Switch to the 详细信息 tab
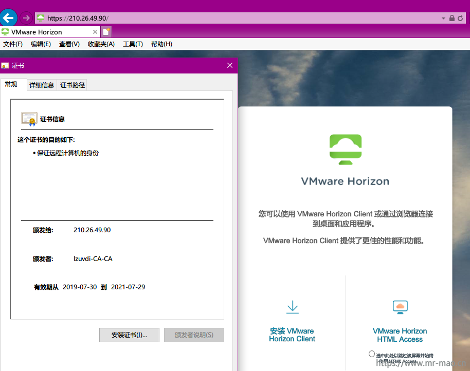This screenshot has width=470, height=371. [42, 85]
